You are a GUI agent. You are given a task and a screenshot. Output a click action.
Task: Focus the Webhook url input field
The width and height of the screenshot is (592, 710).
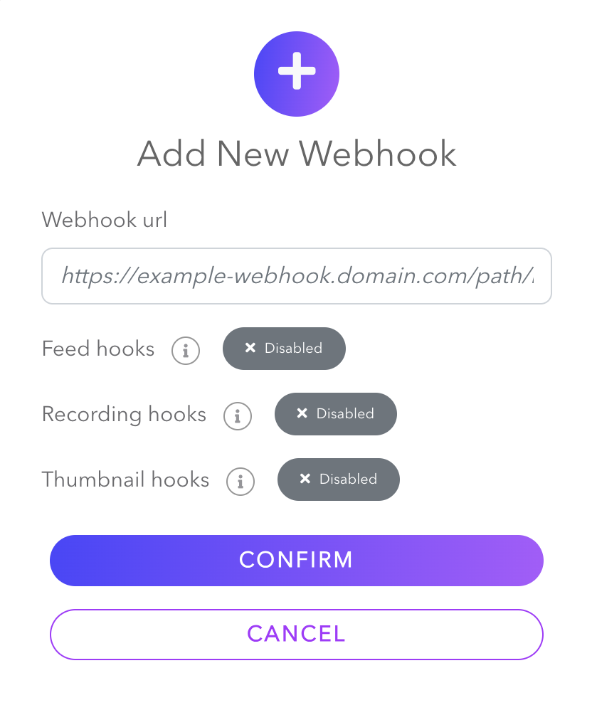[x=296, y=276]
